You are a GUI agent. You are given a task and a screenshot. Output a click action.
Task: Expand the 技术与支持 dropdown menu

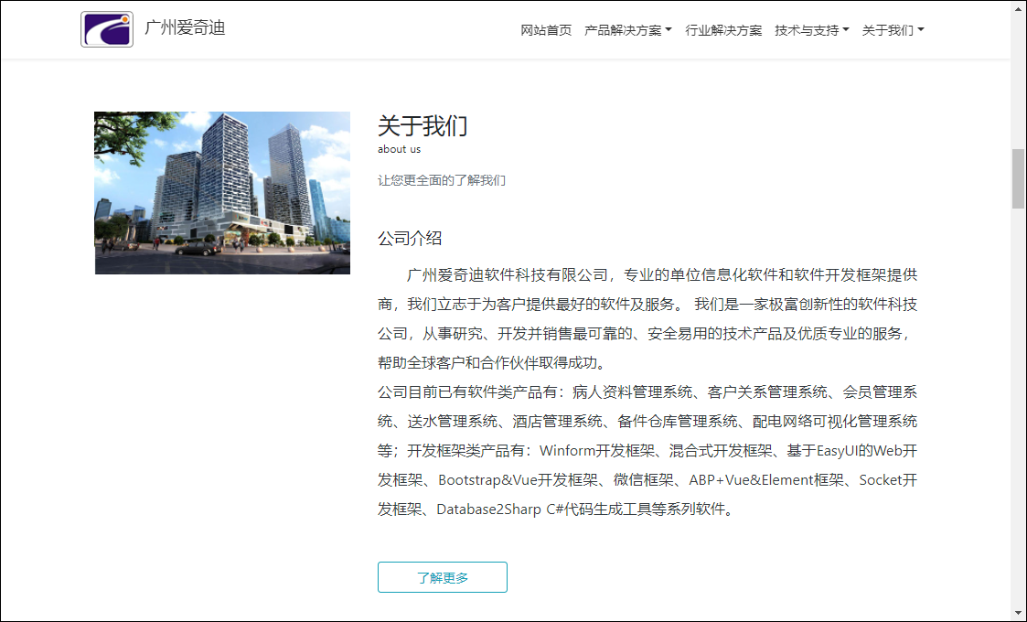tap(811, 30)
